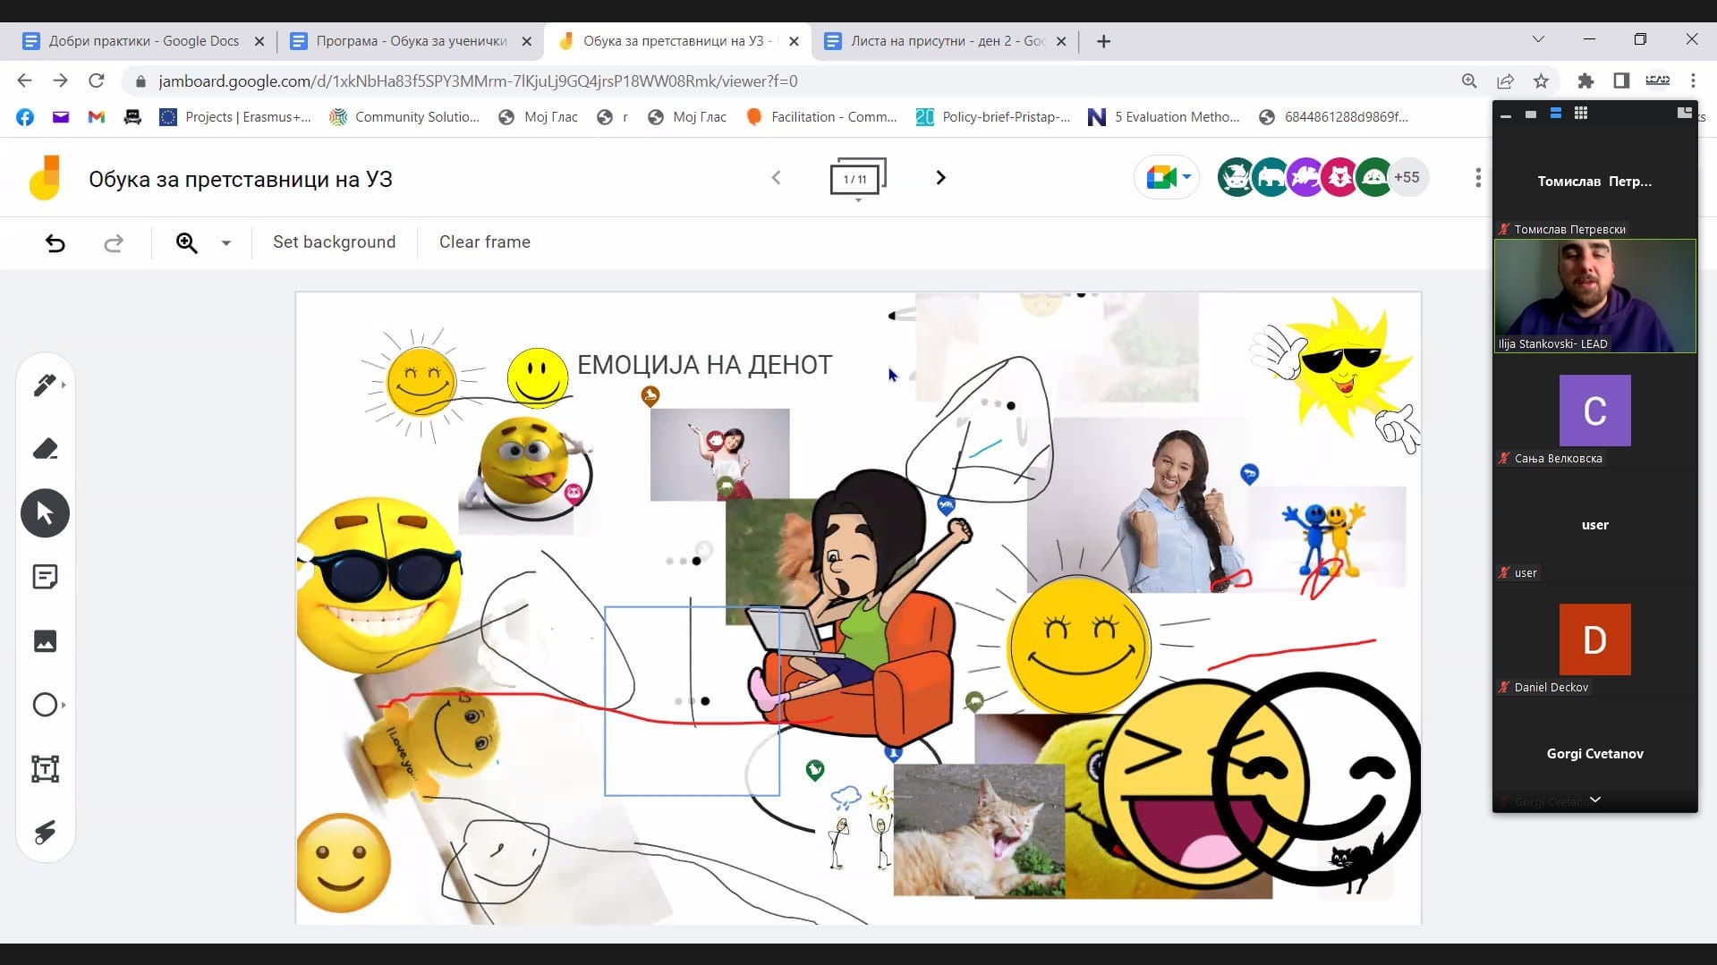Select the Pen drawing tool
This screenshot has width=1717, height=965.
pos(44,385)
